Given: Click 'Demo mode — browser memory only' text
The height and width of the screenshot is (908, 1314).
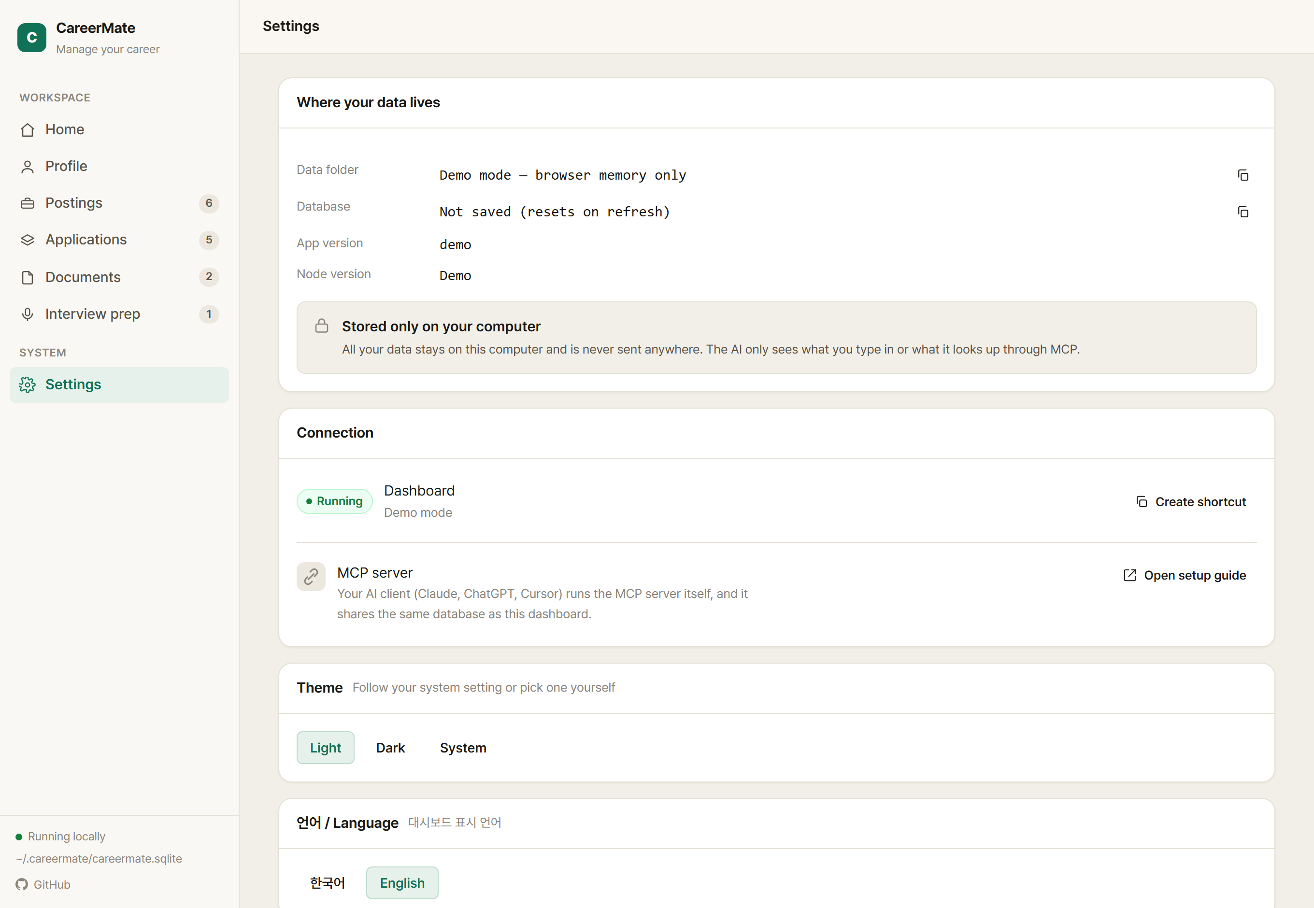Looking at the screenshot, I should [563, 175].
